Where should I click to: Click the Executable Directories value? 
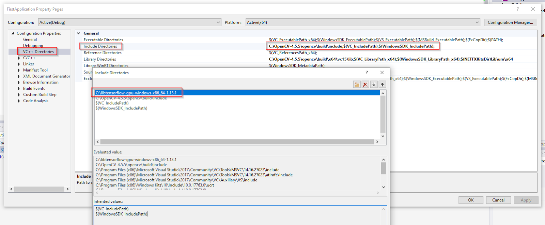[386, 40]
